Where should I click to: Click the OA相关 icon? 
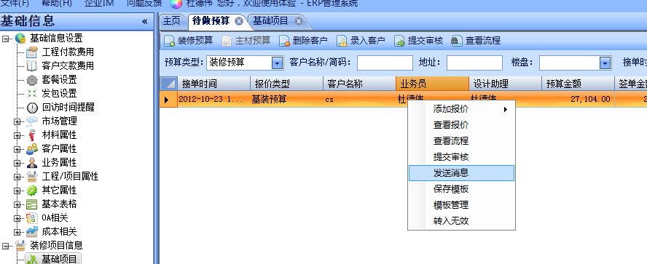click(x=32, y=218)
